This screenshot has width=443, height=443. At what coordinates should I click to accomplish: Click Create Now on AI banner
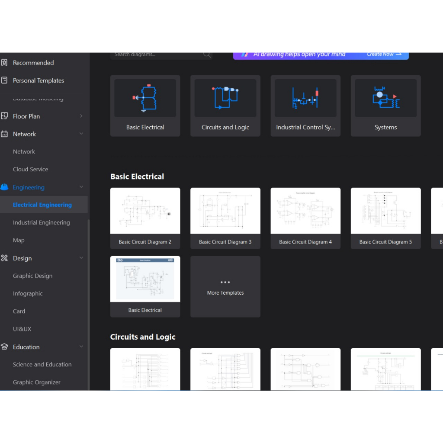[384, 55]
